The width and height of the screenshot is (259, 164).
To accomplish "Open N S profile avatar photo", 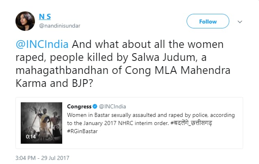I will 25,21.
